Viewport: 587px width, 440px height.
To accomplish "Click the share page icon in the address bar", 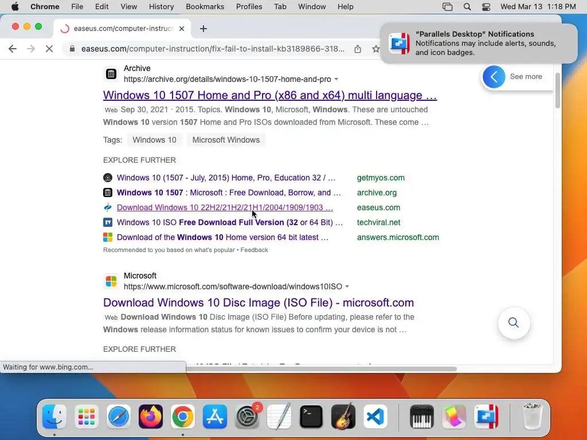I will click(x=358, y=49).
